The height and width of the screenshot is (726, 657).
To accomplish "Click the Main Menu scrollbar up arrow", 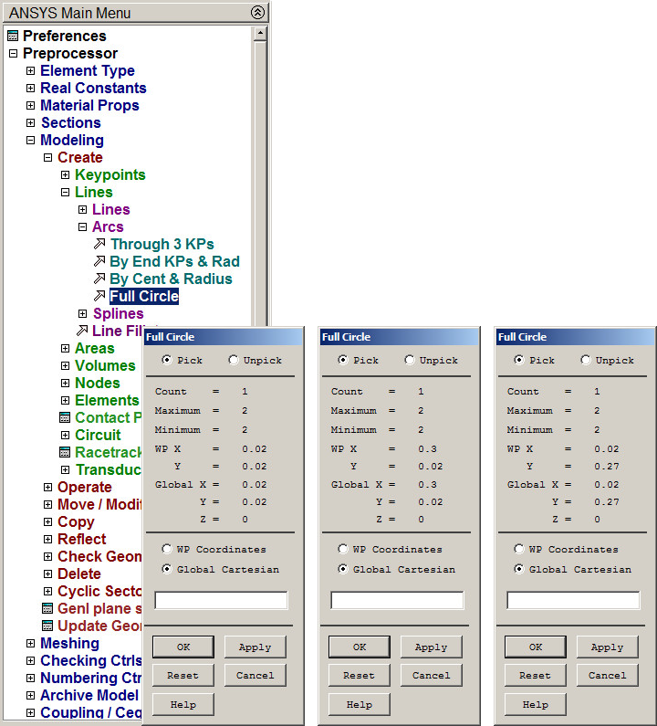I will click(260, 34).
